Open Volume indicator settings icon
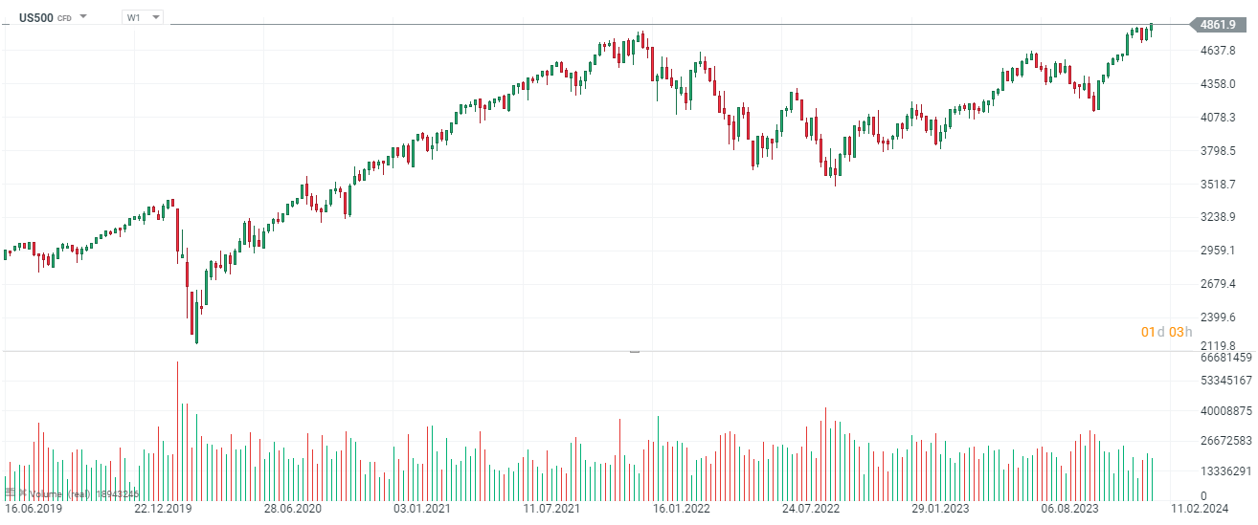The height and width of the screenshot is (525, 1258). (11, 493)
